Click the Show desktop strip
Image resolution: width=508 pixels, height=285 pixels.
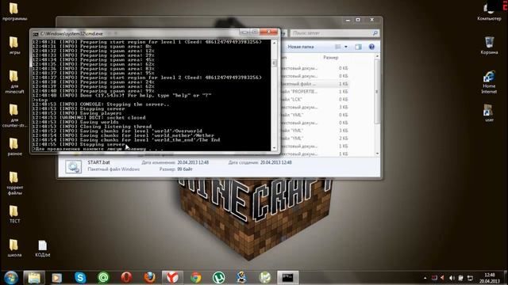point(506,278)
